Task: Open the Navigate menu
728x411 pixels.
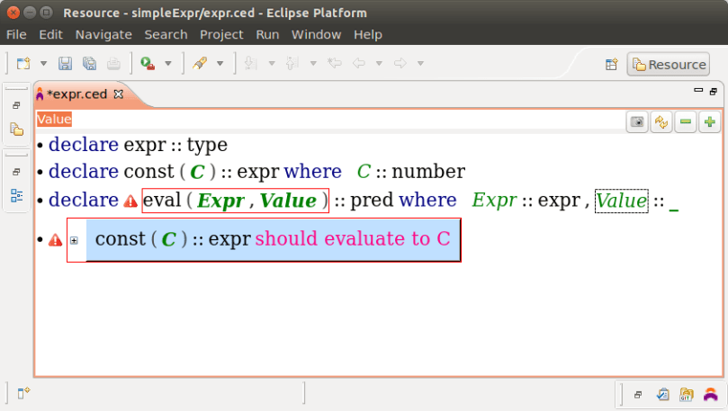Action: point(103,34)
